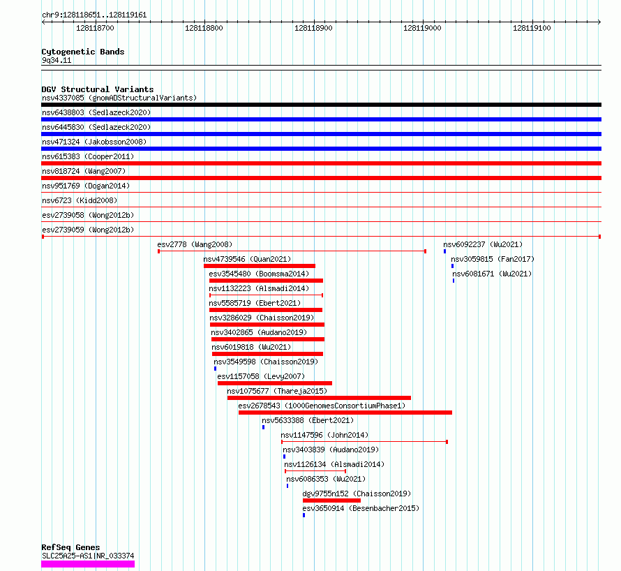This screenshot has width=621, height=571.
Task: Click the nsv6019818 (Wu2021) red bar
Action: pos(267,354)
